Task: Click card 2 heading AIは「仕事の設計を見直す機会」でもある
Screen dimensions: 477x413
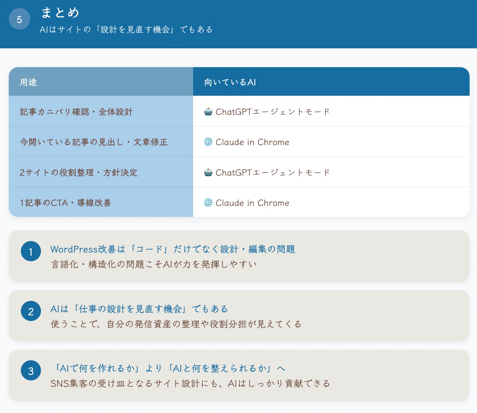Action: (x=139, y=309)
